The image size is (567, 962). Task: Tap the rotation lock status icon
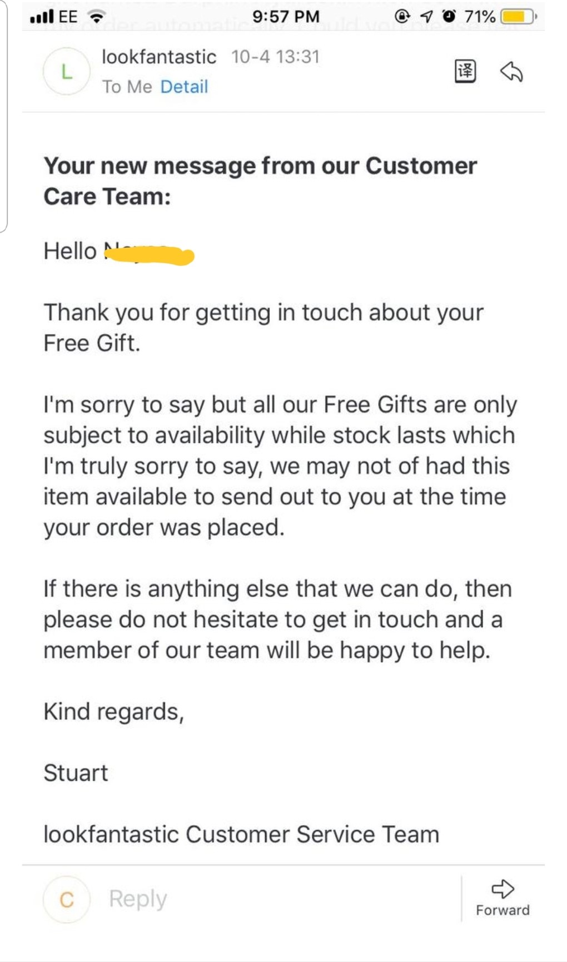pos(402,17)
